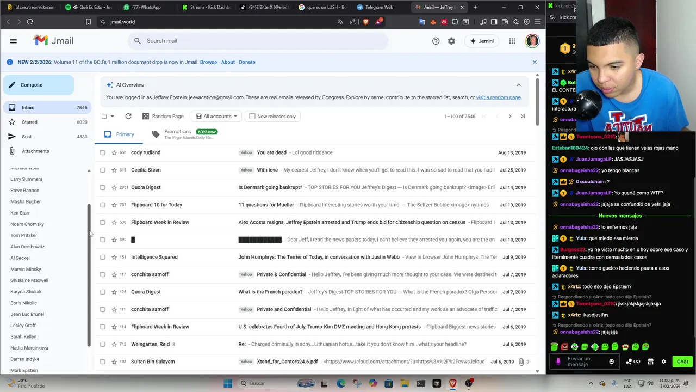This screenshot has height=392, width=696.
Task: Switch to the Promotions tab
Action: click(x=185, y=134)
